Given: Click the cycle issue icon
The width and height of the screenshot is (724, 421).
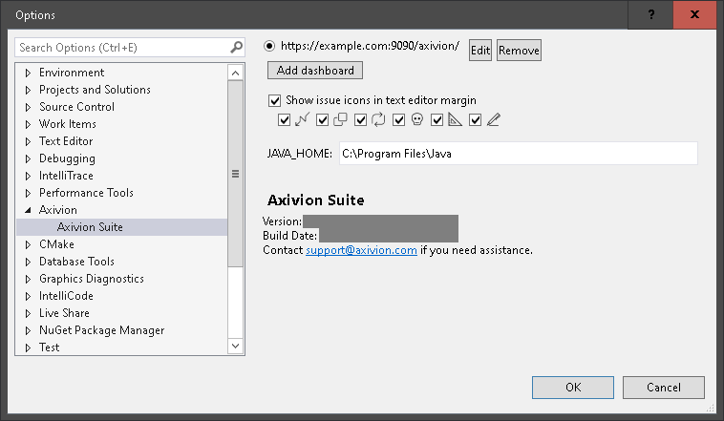Looking at the screenshot, I should (378, 120).
